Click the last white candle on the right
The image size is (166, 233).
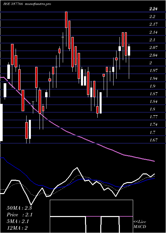(129, 51)
